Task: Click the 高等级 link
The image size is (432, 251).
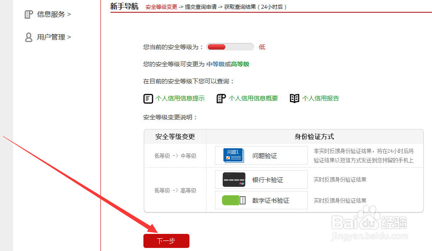Action: [240, 64]
